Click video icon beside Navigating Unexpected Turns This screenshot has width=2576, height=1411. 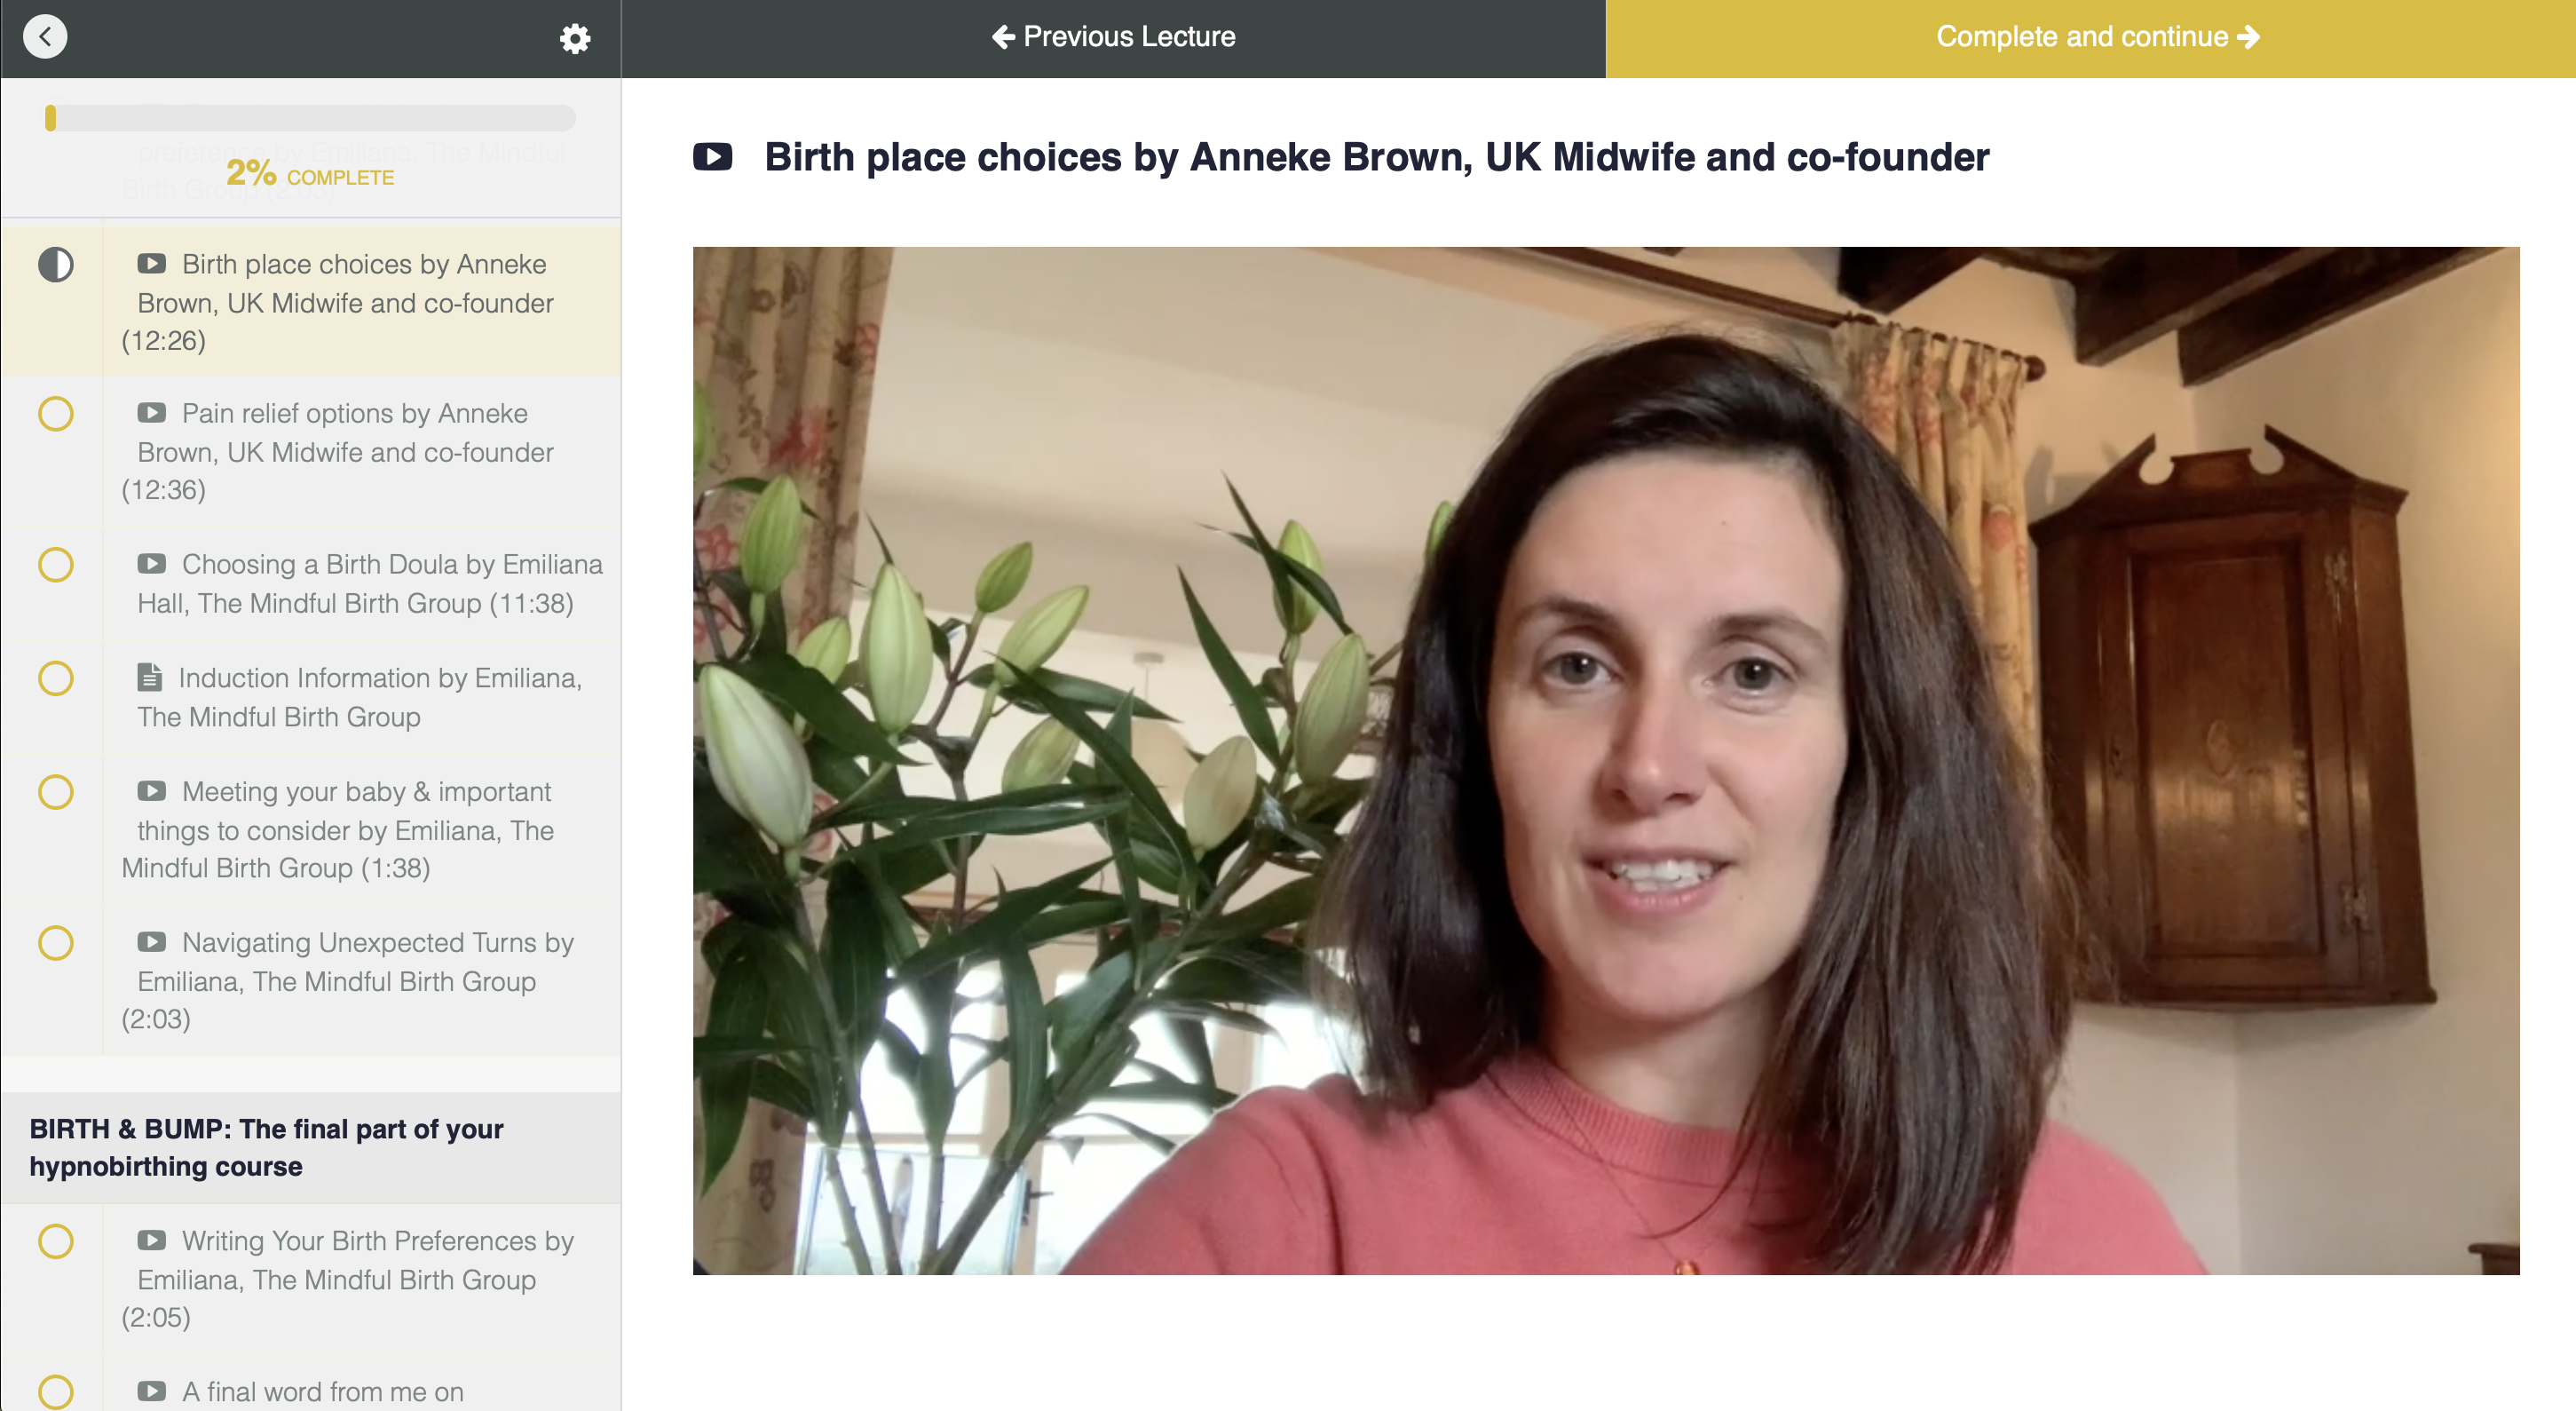[152, 941]
